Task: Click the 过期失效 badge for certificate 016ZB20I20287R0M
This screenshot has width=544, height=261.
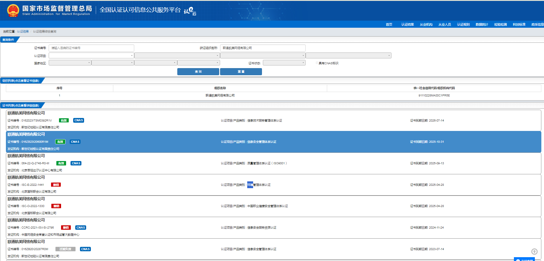Action: [x=65, y=249]
